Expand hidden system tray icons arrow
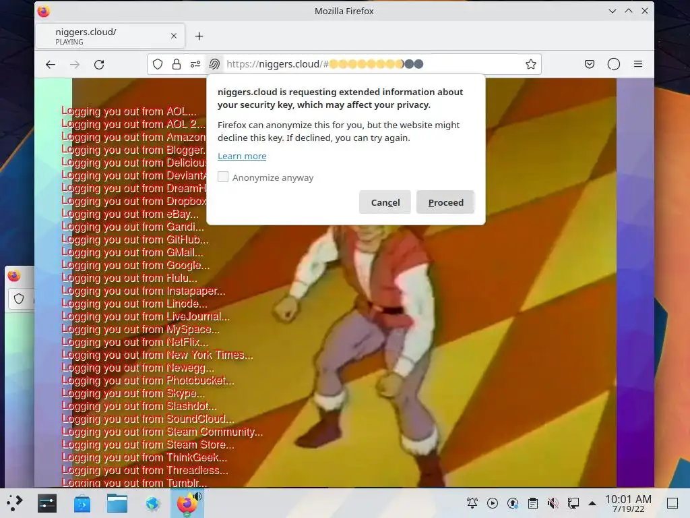The image size is (690, 518). 592,503
